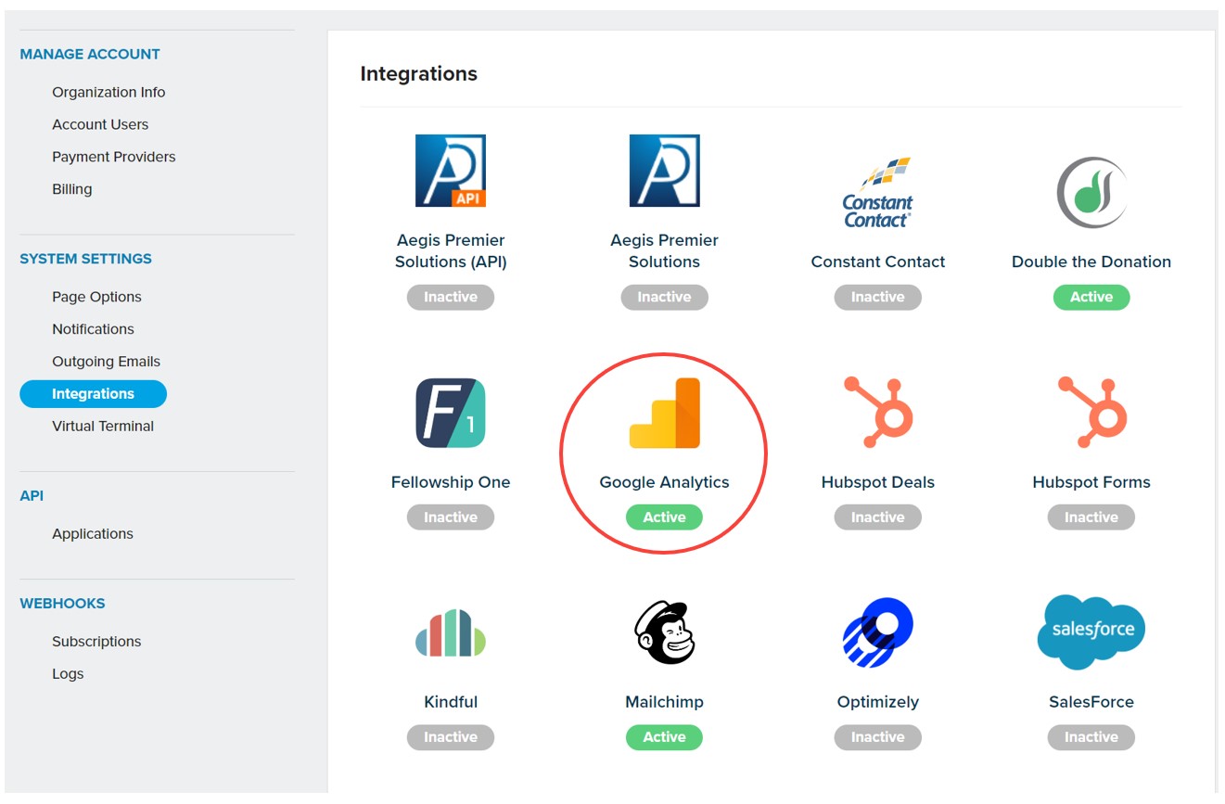Click the Hubspot Deals logo
The width and height of the screenshot is (1225, 804).
point(877,414)
